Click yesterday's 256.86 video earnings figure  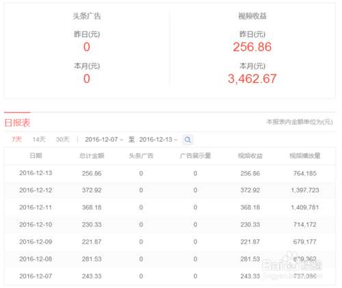[252, 47]
